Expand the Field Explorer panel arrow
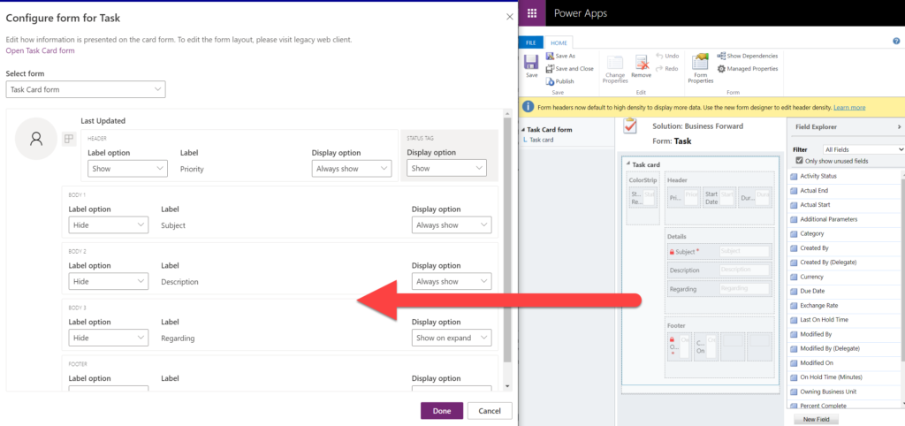905x426 pixels. coord(899,126)
